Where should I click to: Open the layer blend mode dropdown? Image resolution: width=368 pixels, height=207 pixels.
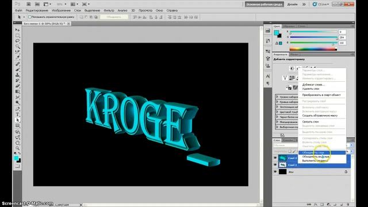tap(286, 145)
